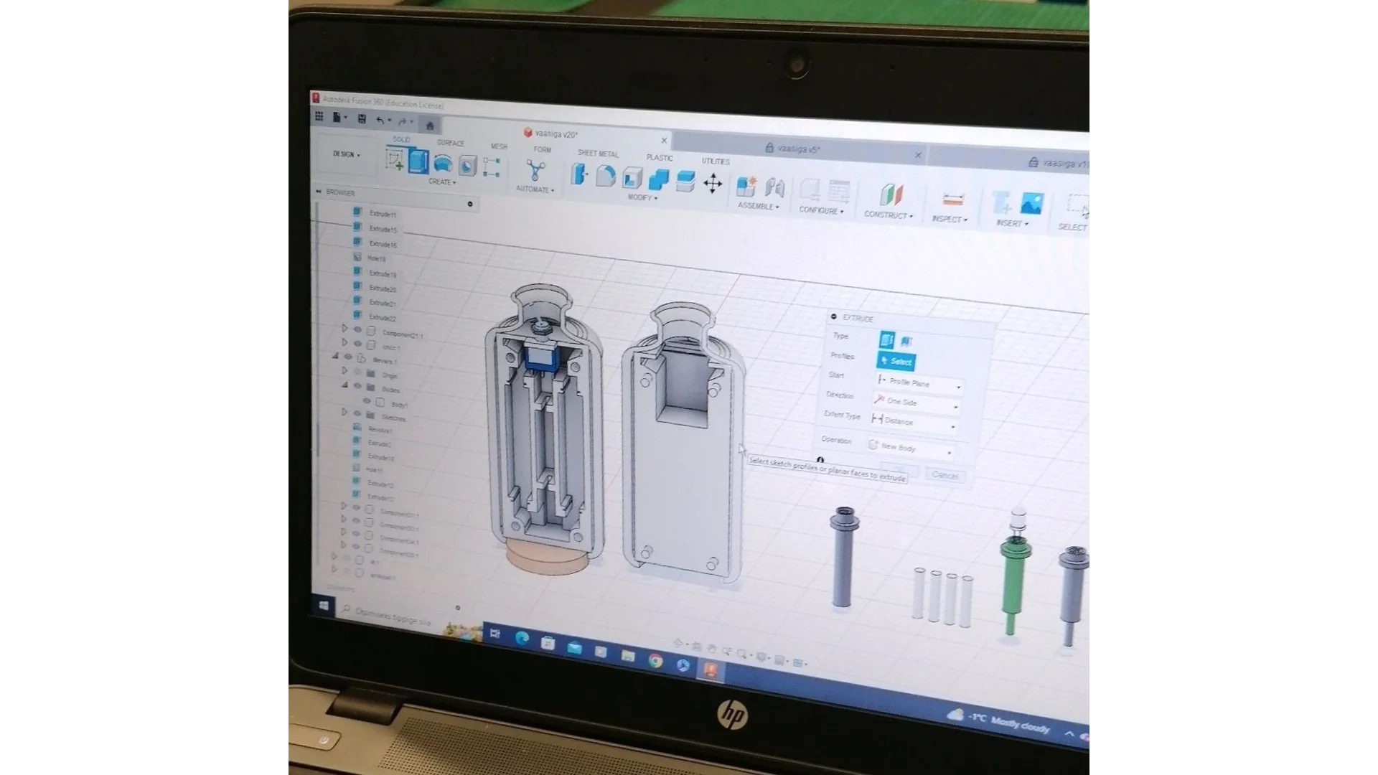
Task: Open the Operation New Body dropdown
Action: click(x=909, y=448)
